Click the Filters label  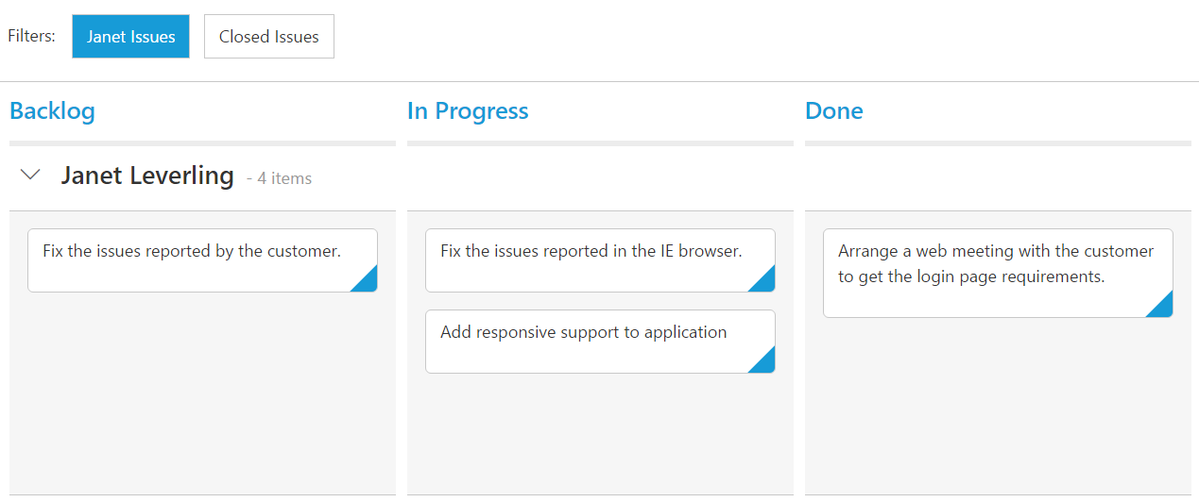32,37
